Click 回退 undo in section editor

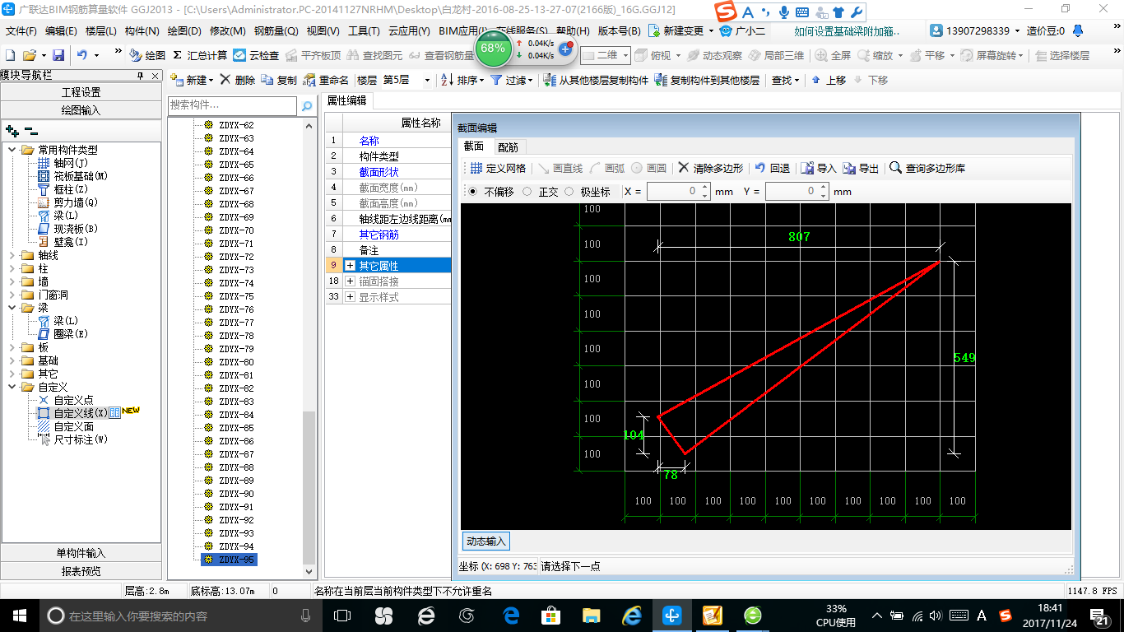[773, 168]
